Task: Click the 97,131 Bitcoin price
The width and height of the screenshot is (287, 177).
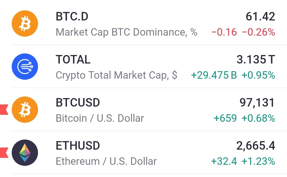Action: click(x=257, y=103)
